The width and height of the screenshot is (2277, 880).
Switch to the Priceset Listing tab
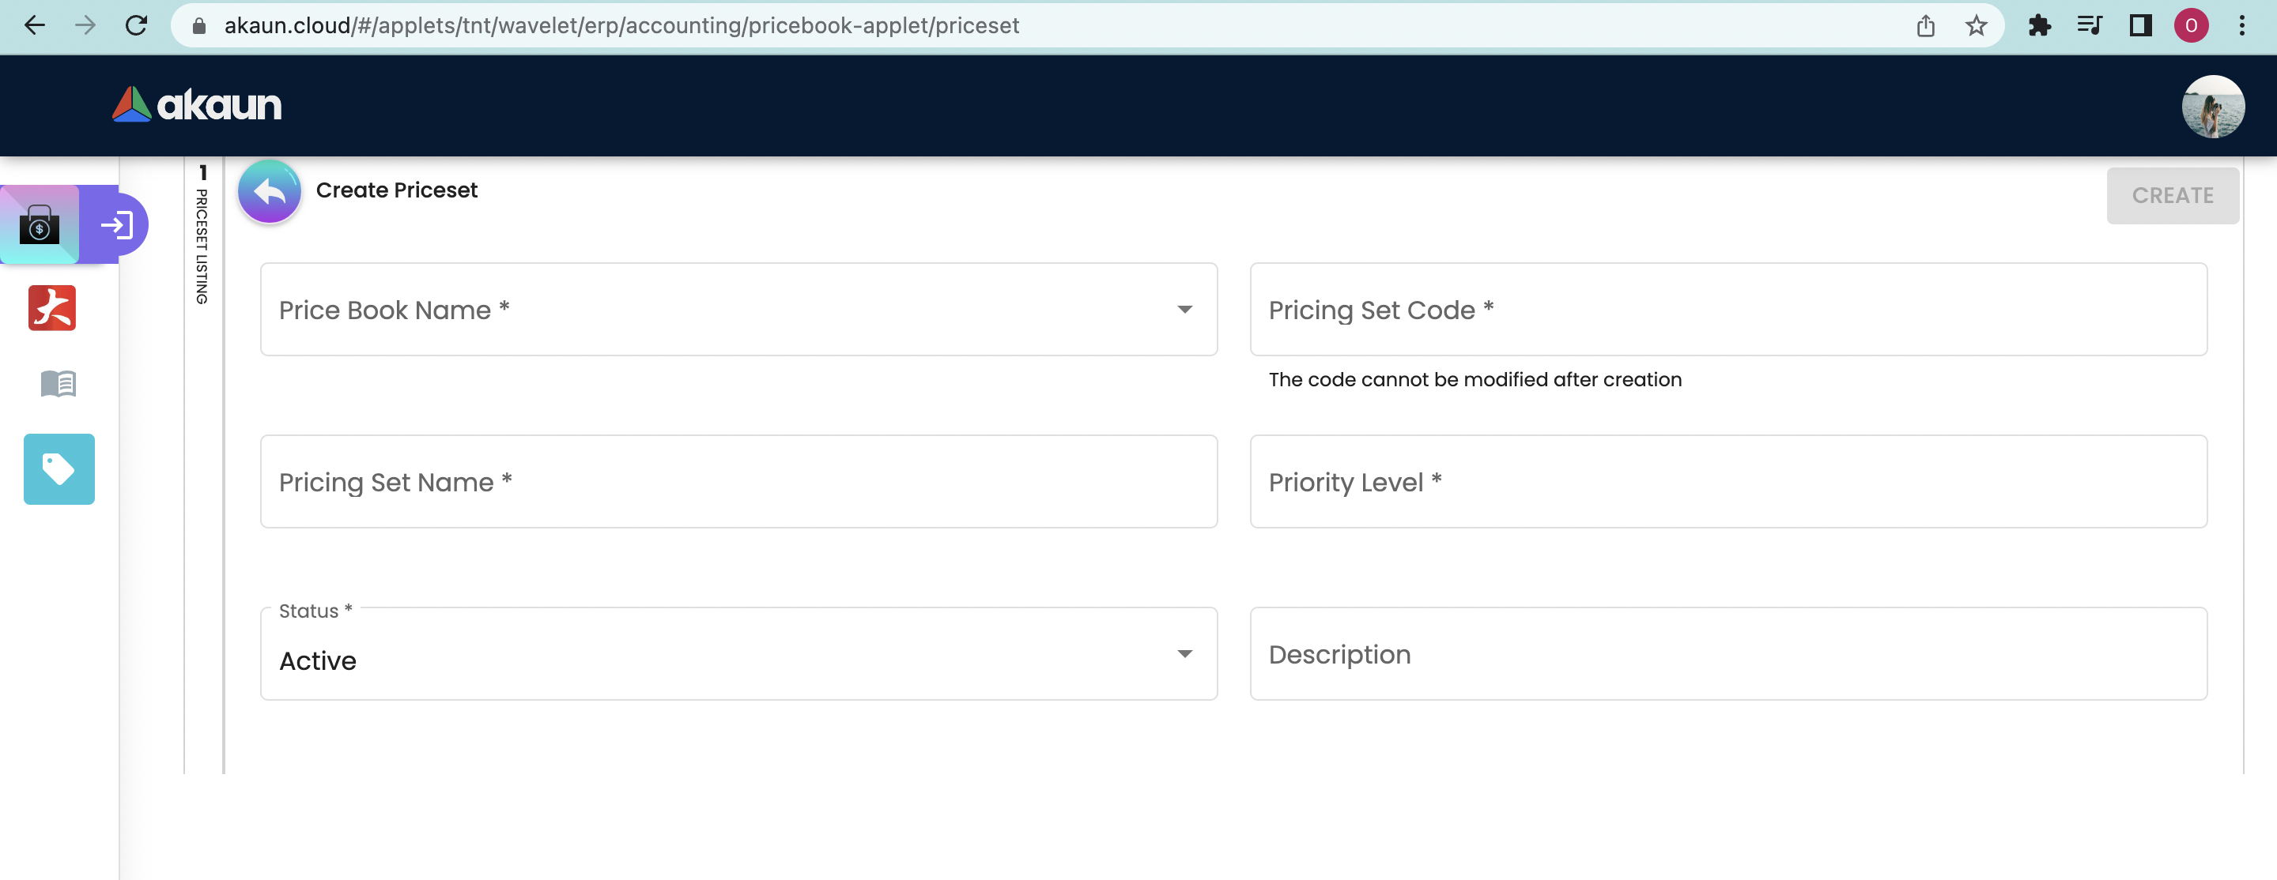point(202,237)
